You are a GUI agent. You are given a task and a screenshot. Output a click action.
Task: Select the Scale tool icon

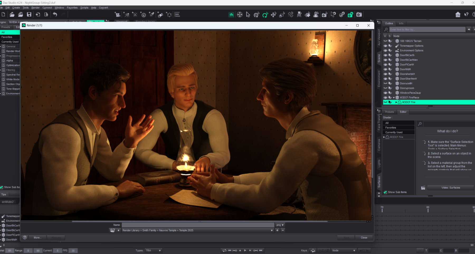282,15
